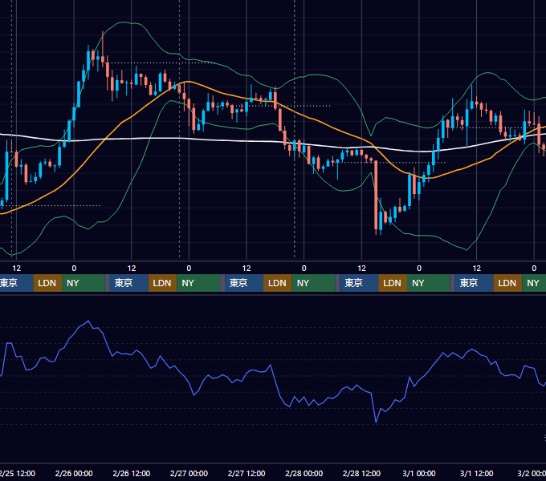
Task: Click the 3/1 00:00 date label
Action: 419,473
